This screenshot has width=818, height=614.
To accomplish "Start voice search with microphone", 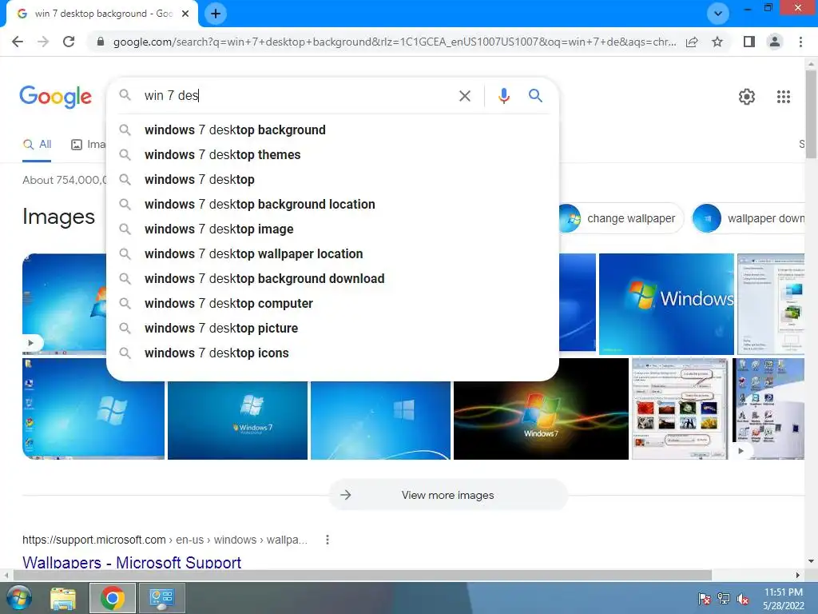I will [x=503, y=96].
